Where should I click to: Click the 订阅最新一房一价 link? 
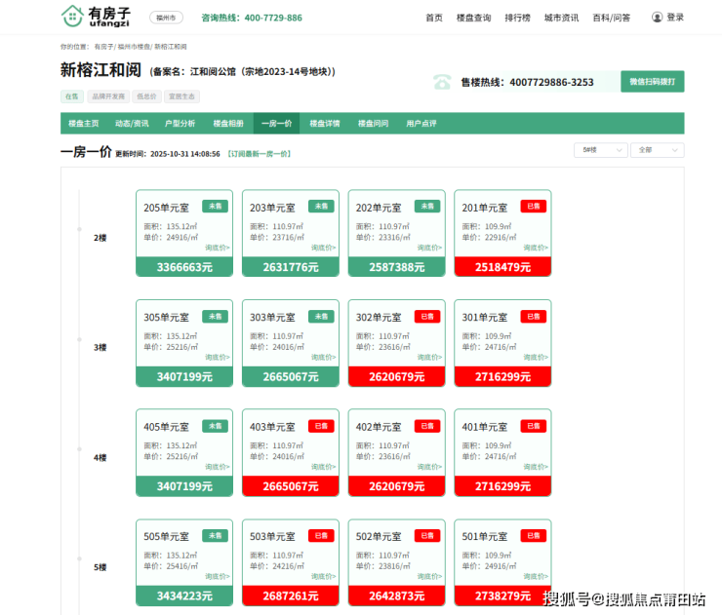click(259, 154)
